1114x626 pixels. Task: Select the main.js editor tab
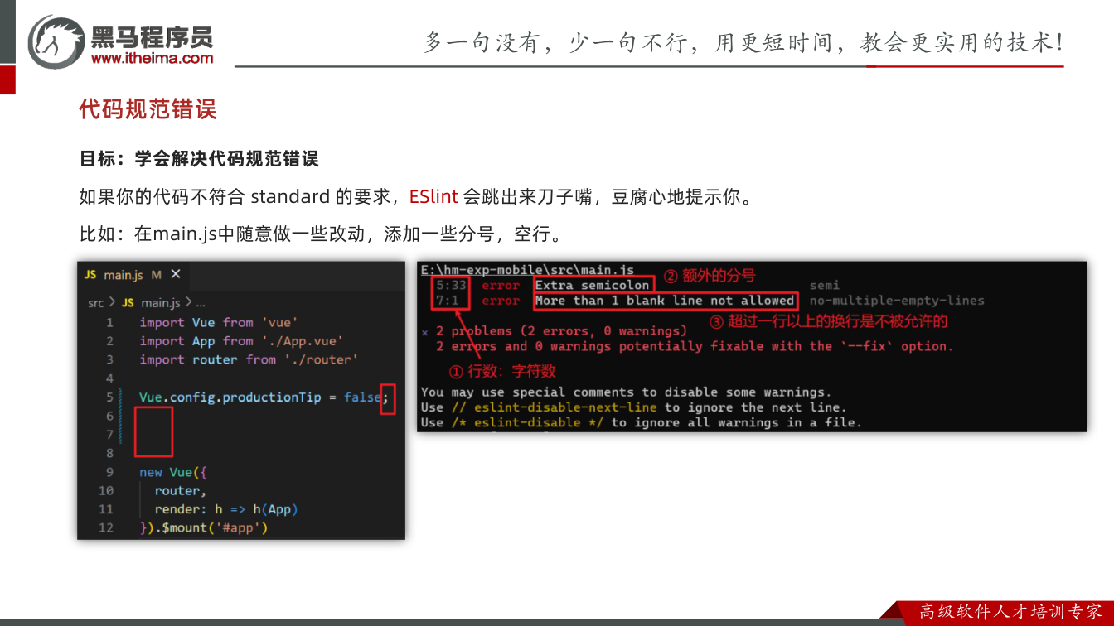point(133,274)
